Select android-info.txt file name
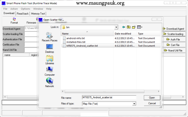This screenshot has height=117, width=188. point(76,38)
